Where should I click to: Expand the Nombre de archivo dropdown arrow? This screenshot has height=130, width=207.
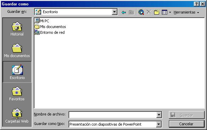coord(159,115)
